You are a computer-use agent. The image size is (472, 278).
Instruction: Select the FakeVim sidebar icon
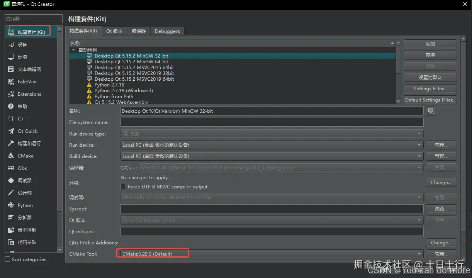coord(11,81)
